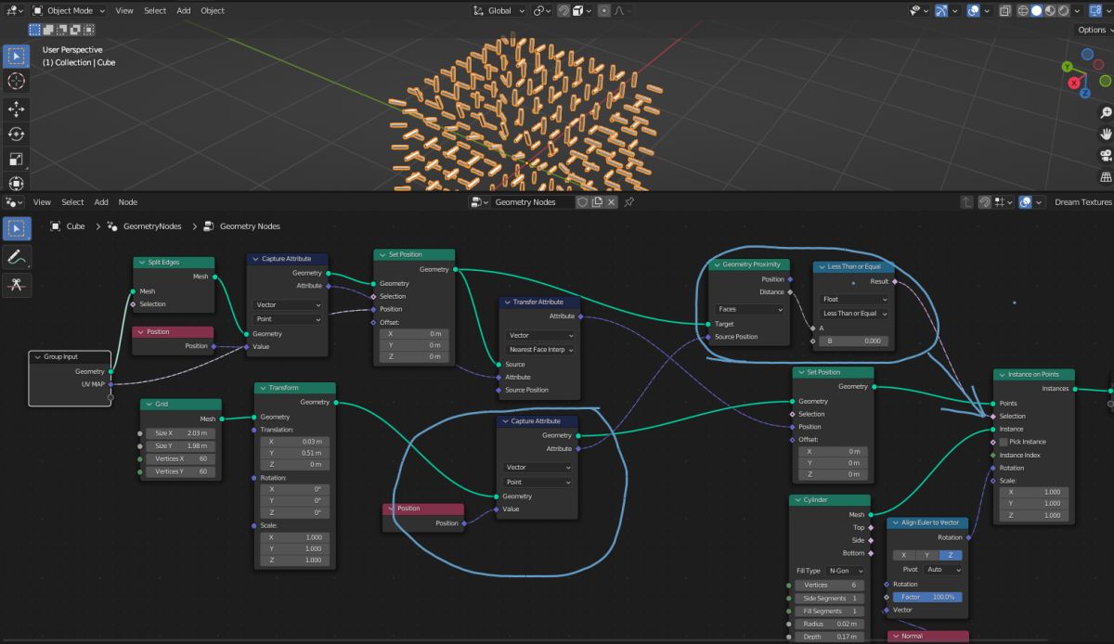Viewport: 1114px width, 644px height.
Task: Toggle camera view with camera icon
Action: coord(1106,155)
